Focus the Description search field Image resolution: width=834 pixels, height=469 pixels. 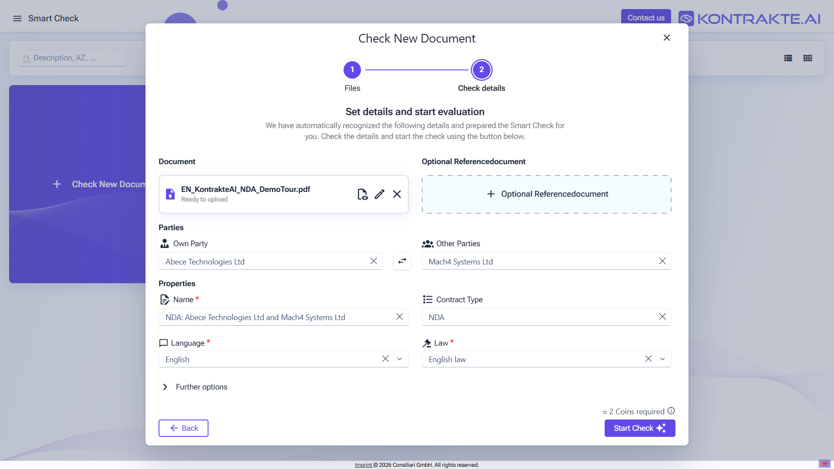click(72, 58)
